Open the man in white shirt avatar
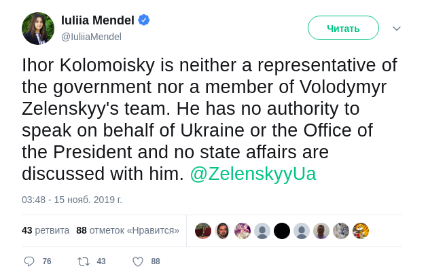The image size is (428, 273). tap(321, 231)
